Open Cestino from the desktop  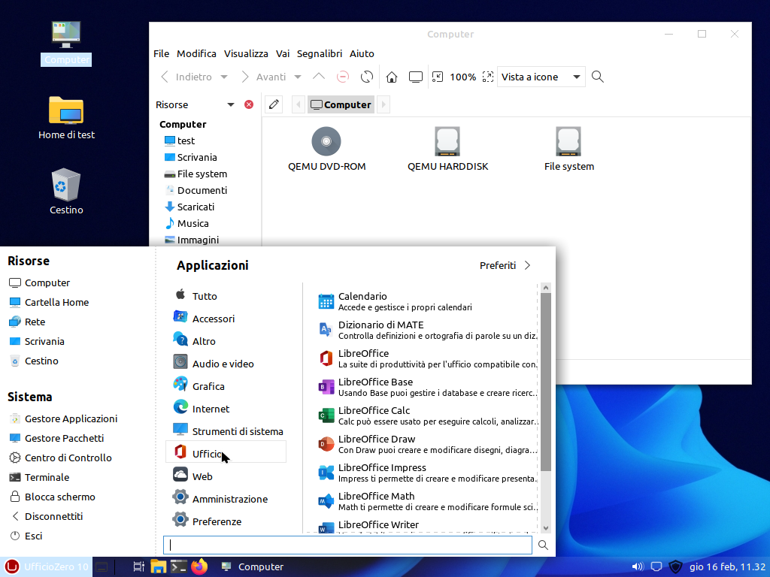tap(65, 189)
